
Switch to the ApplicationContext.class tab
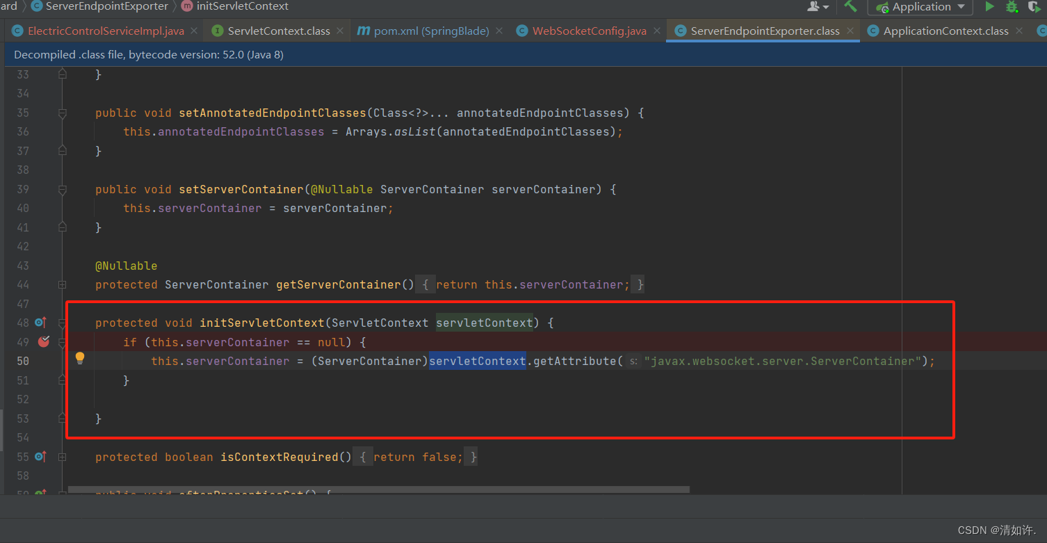944,31
